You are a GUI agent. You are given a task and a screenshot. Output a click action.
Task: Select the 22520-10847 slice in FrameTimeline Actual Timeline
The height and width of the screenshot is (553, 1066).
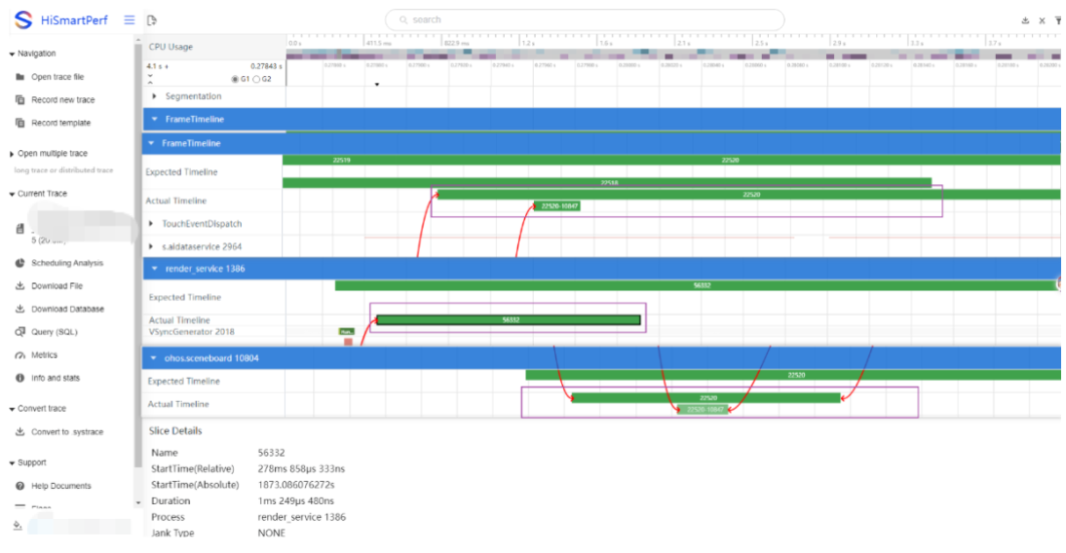click(x=556, y=205)
